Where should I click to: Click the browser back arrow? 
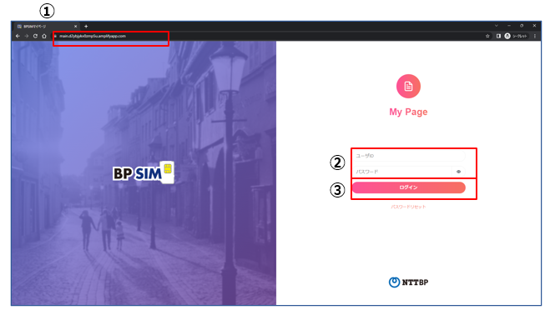pos(18,36)
